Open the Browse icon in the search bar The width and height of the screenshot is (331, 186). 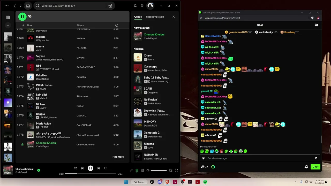point(110,6)
